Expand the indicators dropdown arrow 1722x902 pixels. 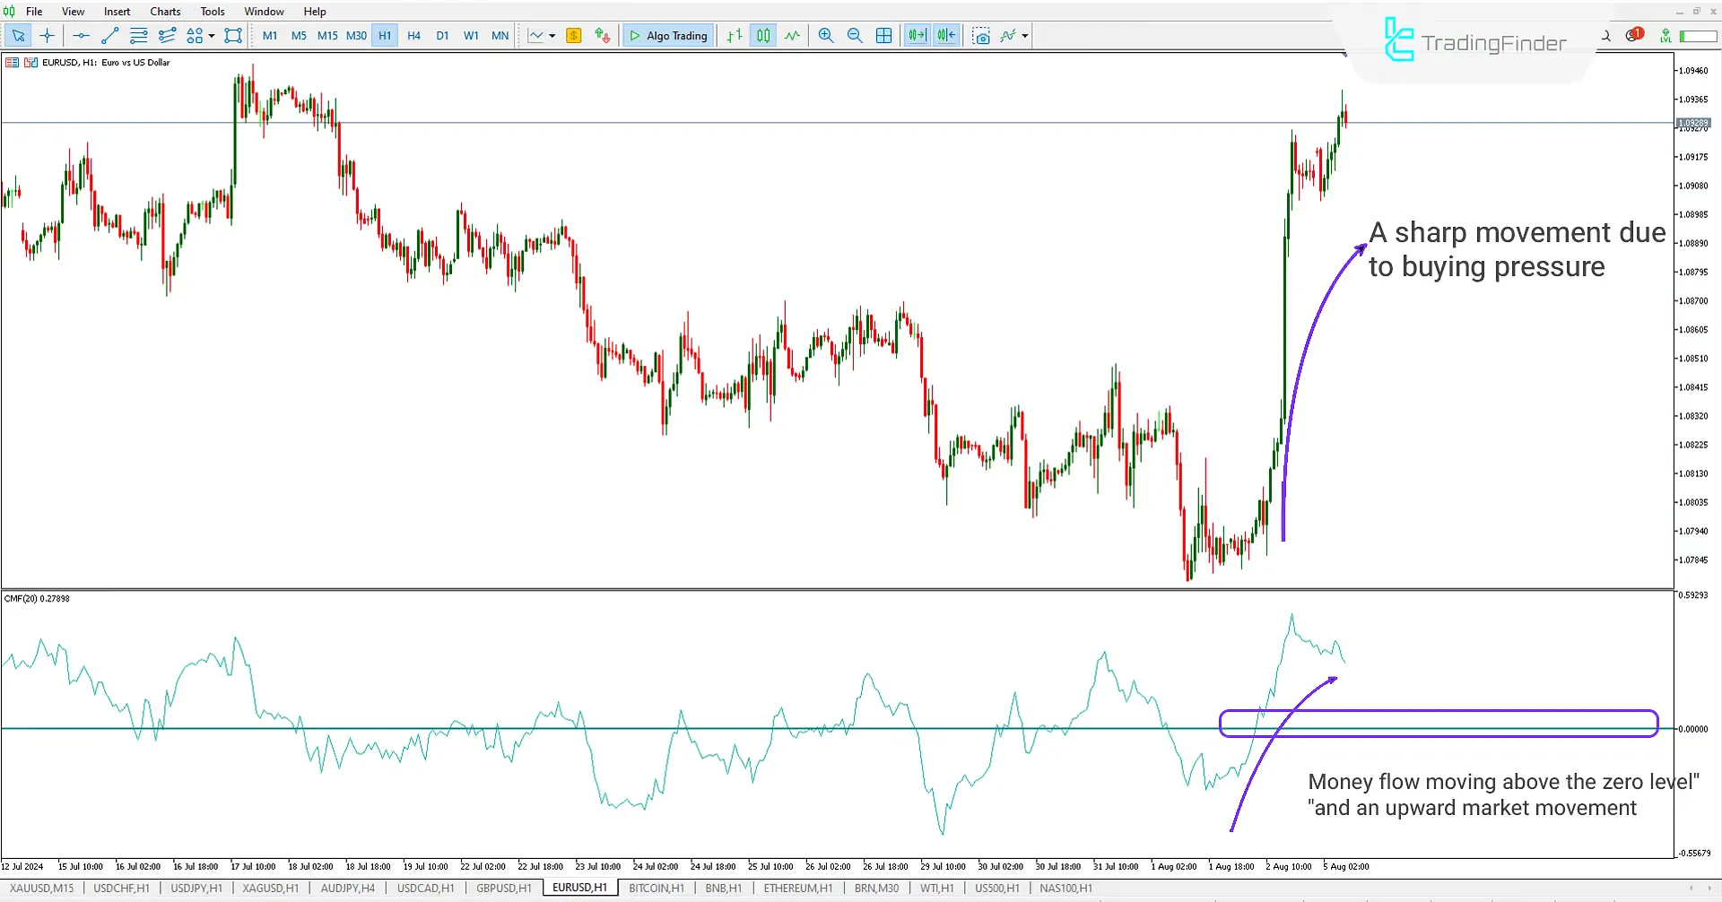coord(1022,36)
